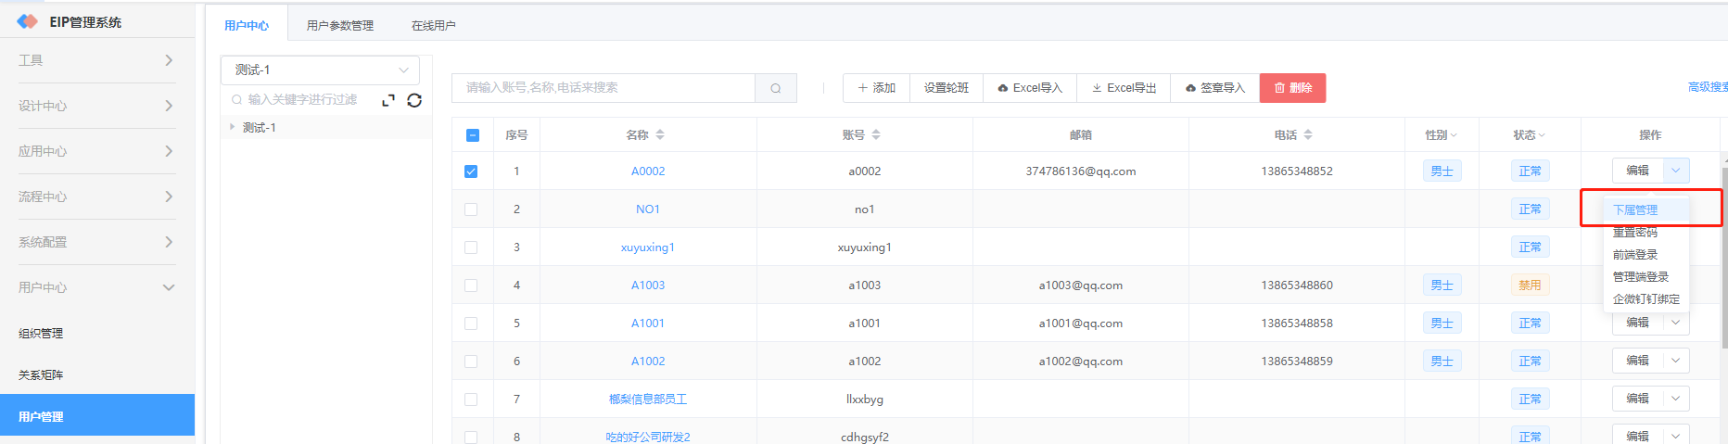
Task: Open the 高级搜索 link
Action: 1708,87
